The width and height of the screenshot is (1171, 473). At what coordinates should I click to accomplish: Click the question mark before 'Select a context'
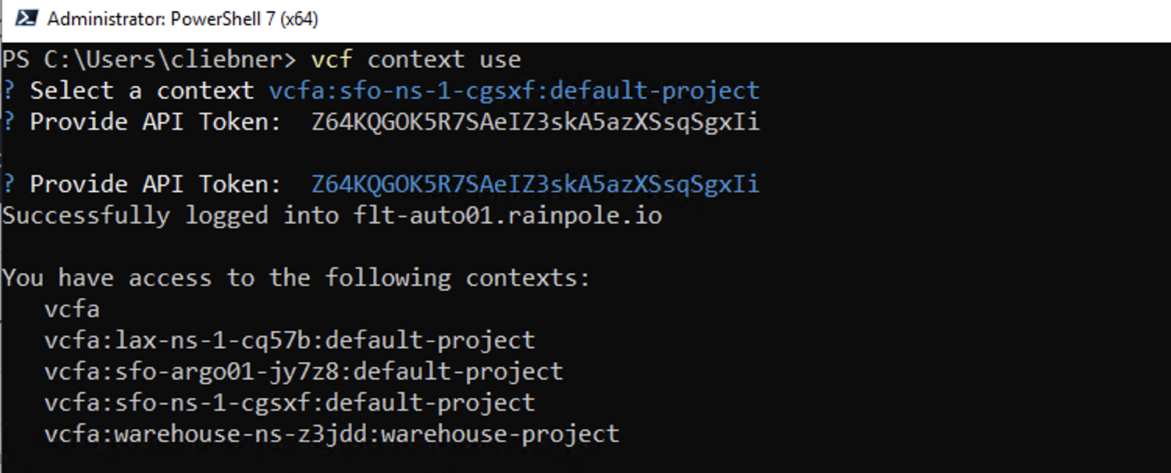(8, 91)
